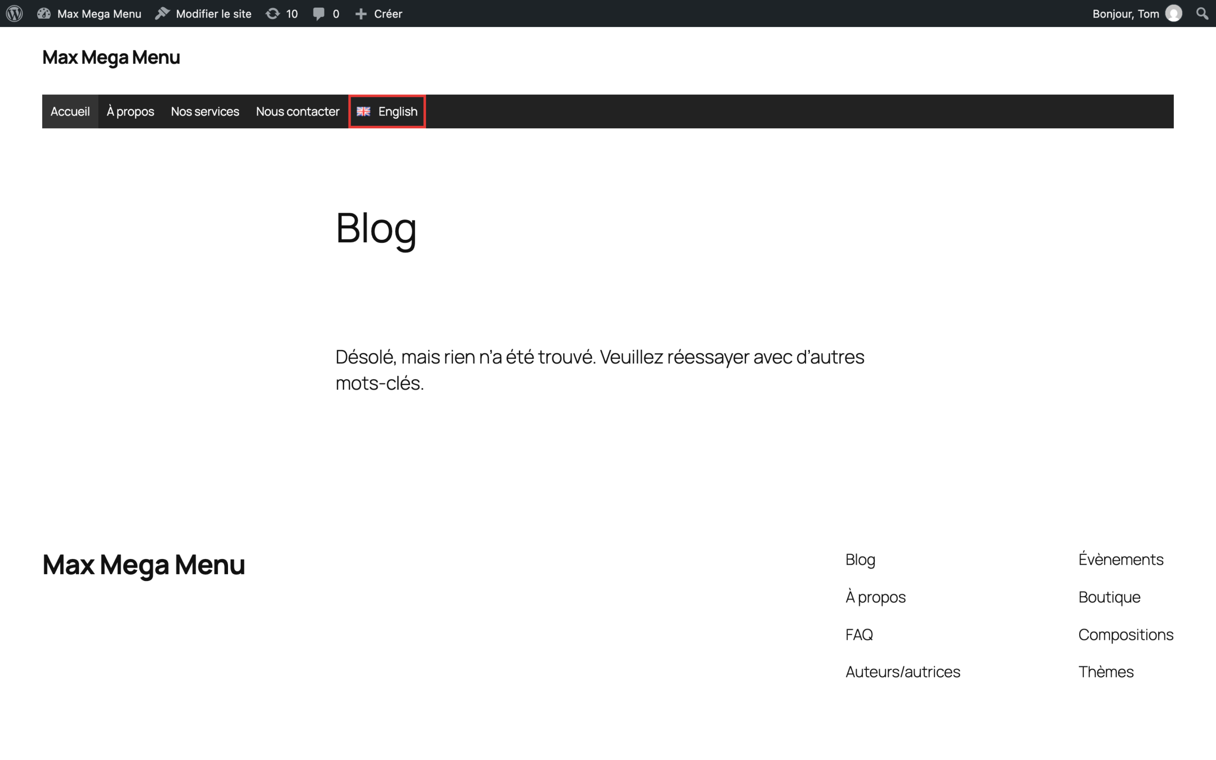Click the updates count 10
Image resolution: width=1216 pixels, height=760 pixels.
[292, 14]
